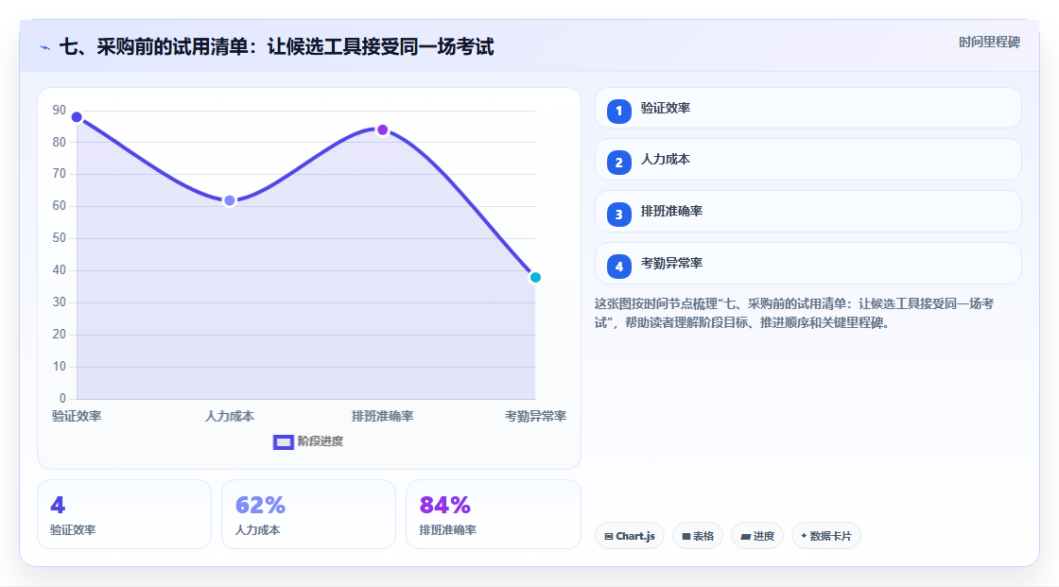This screenshot has height=587, width=1059.
Task: Click the x-axis label 验证效率
Action: pos(77,416)
